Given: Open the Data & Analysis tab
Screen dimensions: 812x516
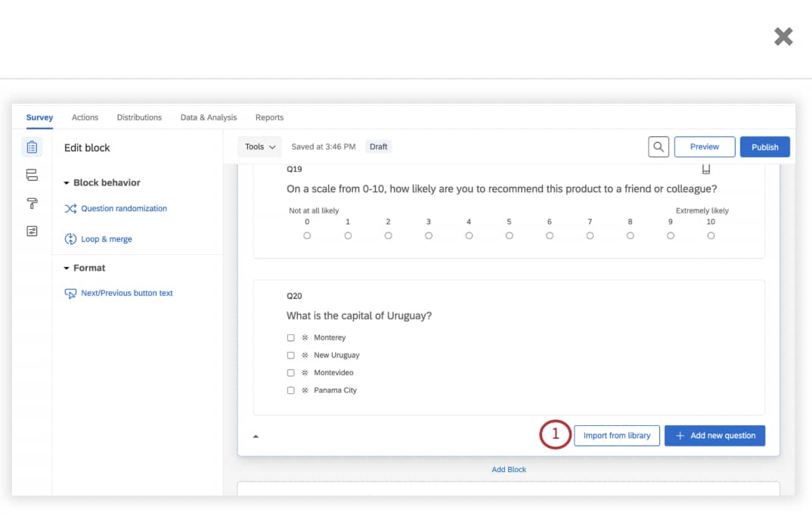Looking at the screenshot, I should [x=209, y=117].
